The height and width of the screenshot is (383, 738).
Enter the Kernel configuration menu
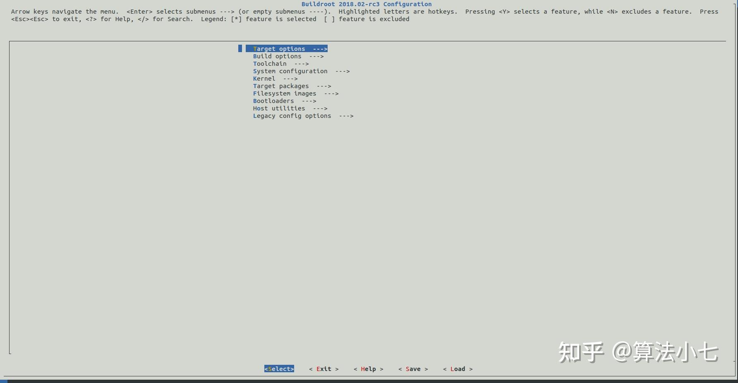[264, 78]
